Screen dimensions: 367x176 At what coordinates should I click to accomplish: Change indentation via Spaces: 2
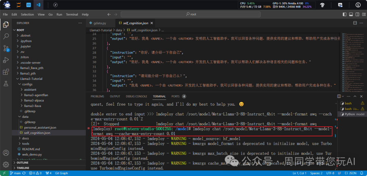pos(316,173)
